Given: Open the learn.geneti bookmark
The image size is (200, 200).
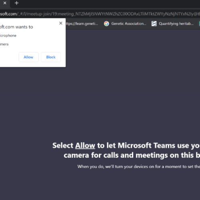Looking at the screenshot, I should (x=82, y=24).
